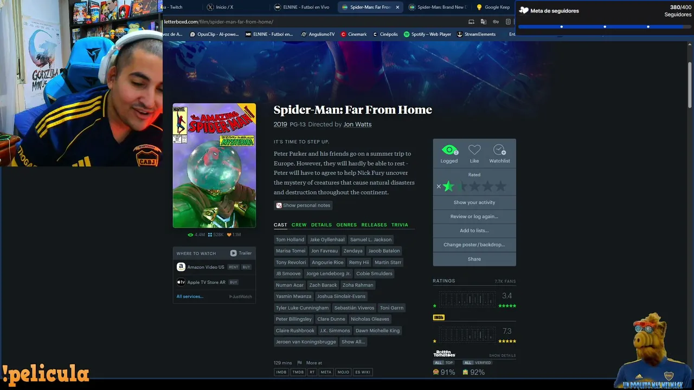Screen dimensions: 694x390
Task: View the 1.1M likes stat
Action: click(234, 235)
